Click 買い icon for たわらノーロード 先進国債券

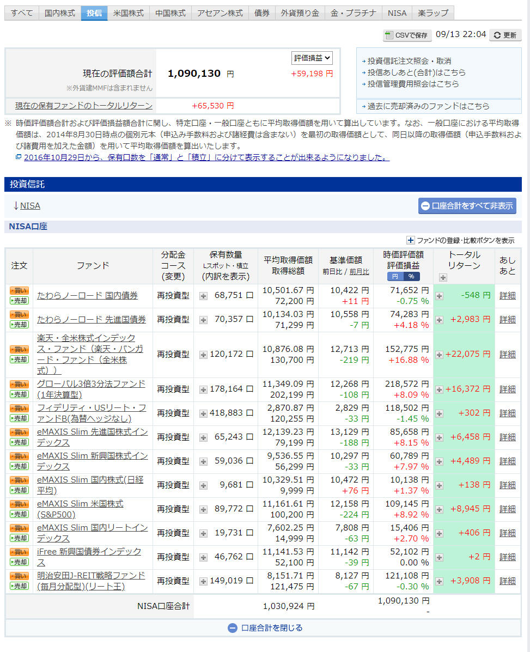pos(19,315)
